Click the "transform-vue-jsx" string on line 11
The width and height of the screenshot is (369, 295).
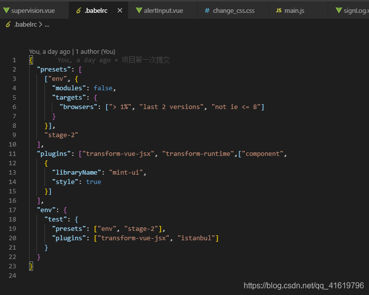[x=118, y=154]
